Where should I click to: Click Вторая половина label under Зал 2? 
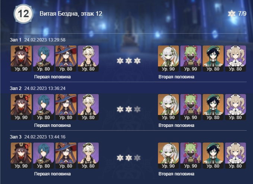(x=176, y=125)
